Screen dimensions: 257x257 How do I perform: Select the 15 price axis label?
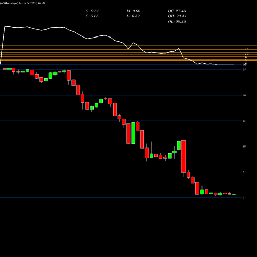tap(244, 121)
